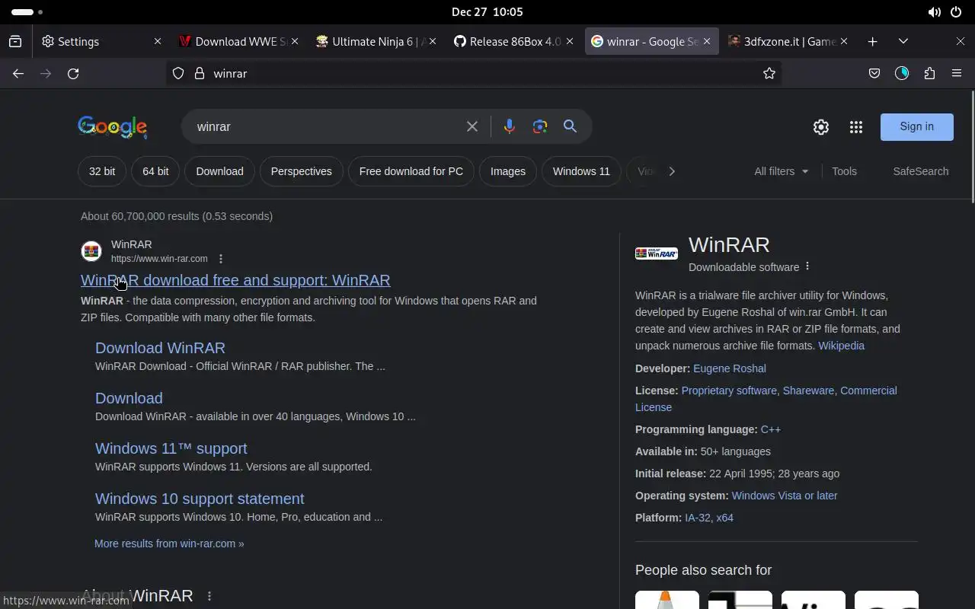Start a search by voice

tap(510, 126)
